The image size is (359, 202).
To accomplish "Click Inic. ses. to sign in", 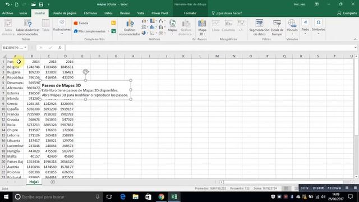I will pyautogui.click(x=300, y=4).
